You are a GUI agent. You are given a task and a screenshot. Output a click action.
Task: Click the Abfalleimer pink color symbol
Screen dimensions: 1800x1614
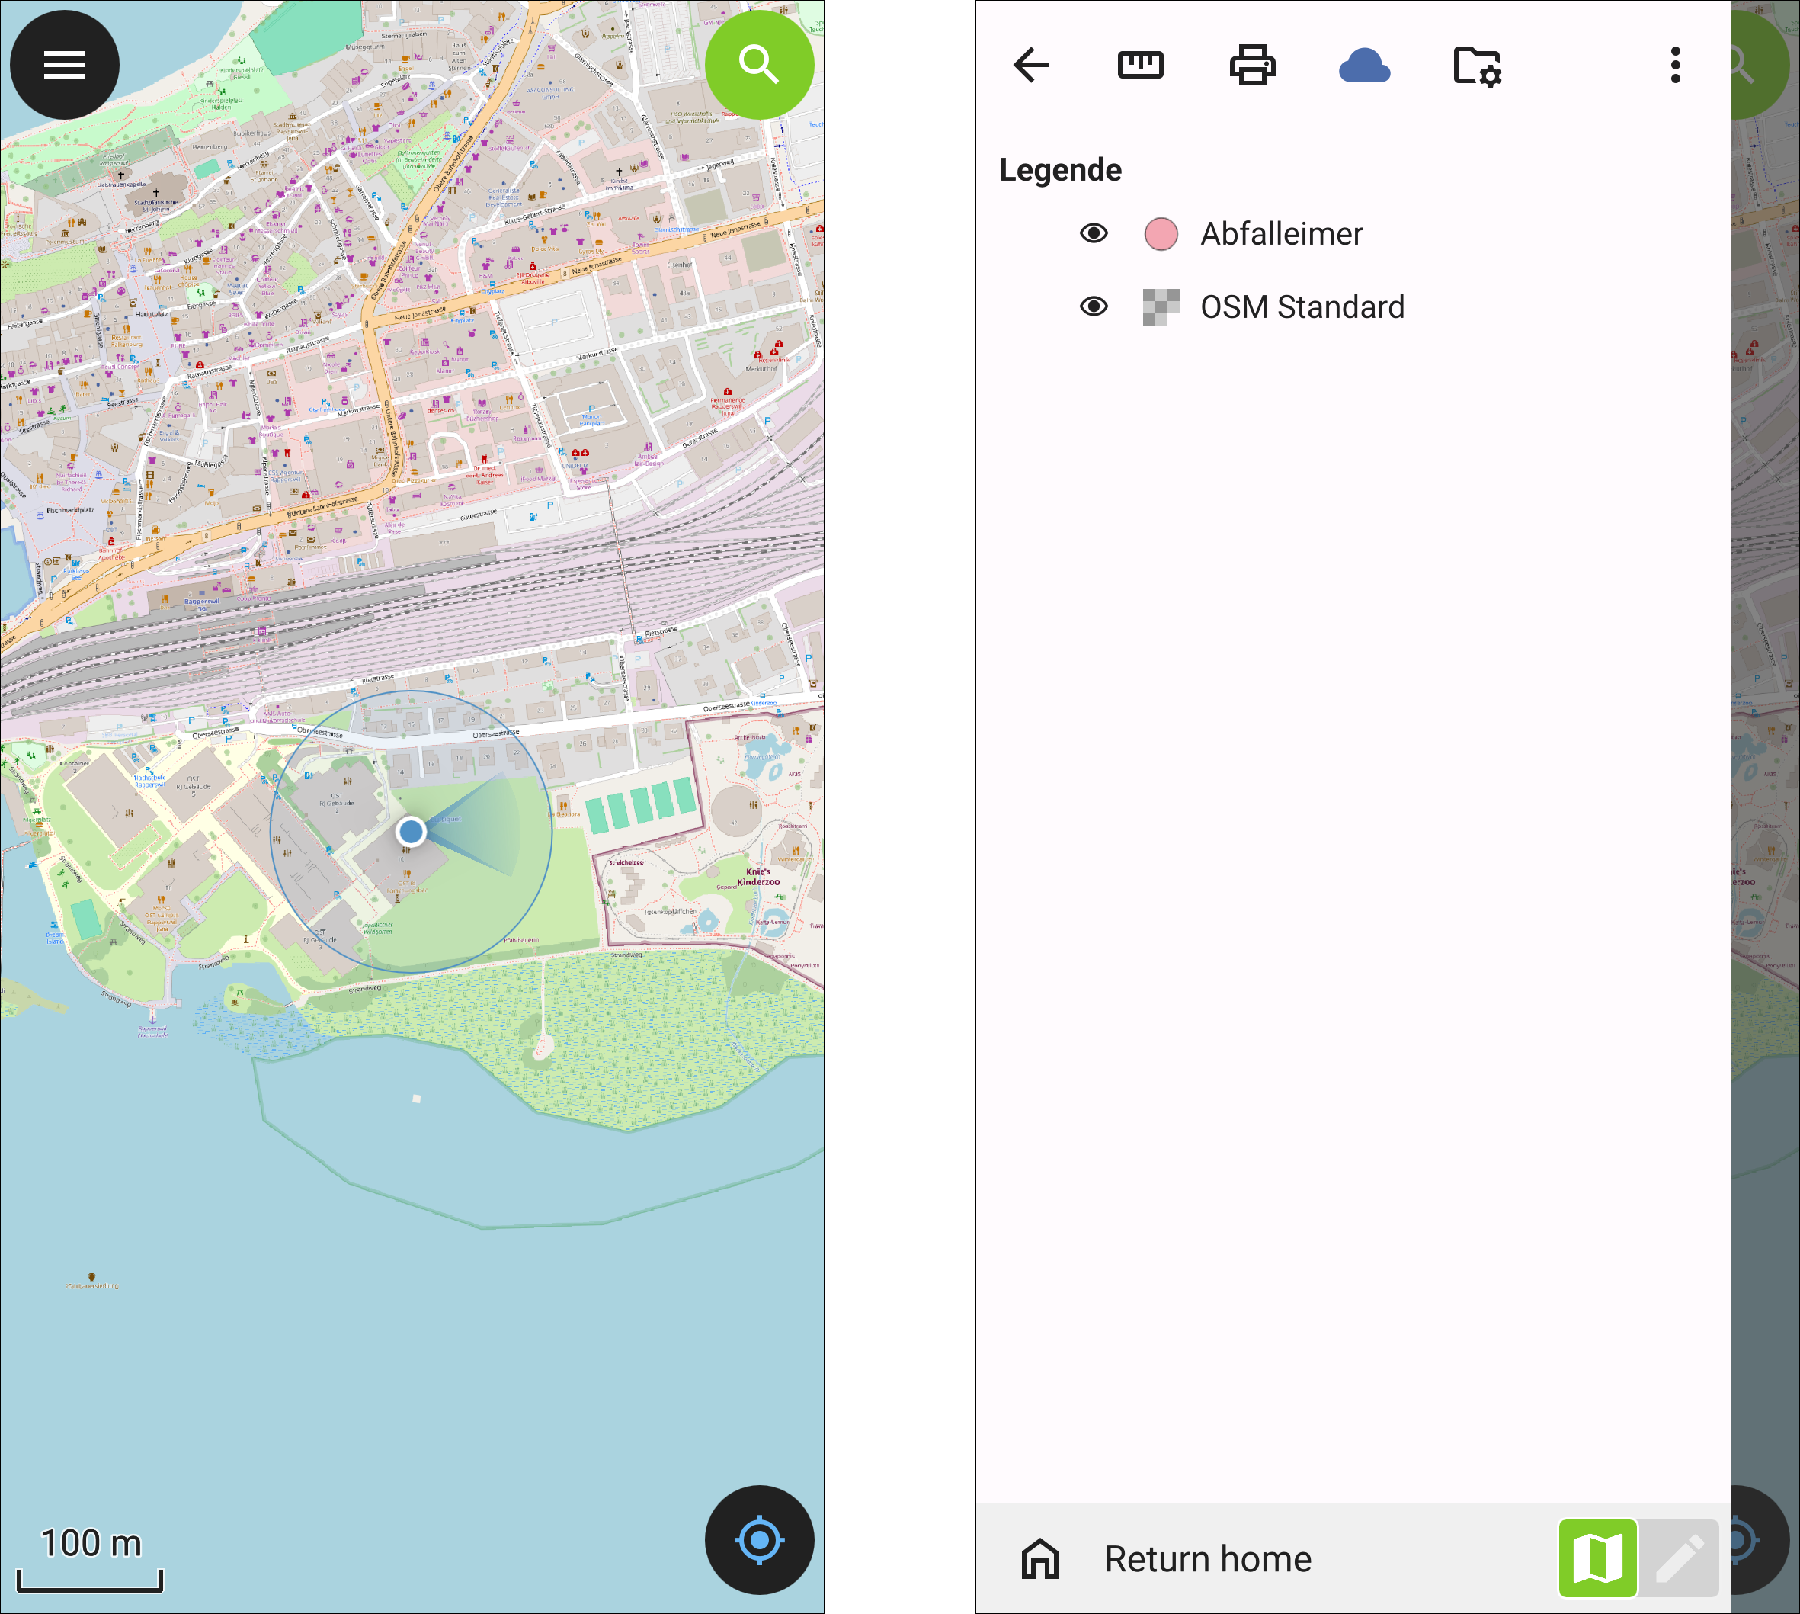pos(1161,234)
